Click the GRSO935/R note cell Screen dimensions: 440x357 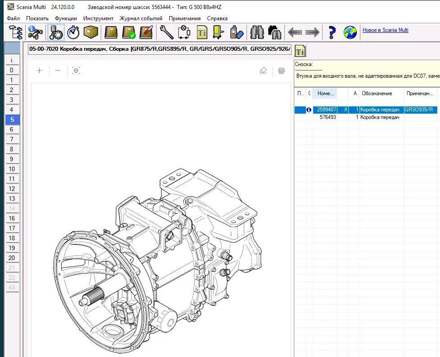(x=420, y=110)
